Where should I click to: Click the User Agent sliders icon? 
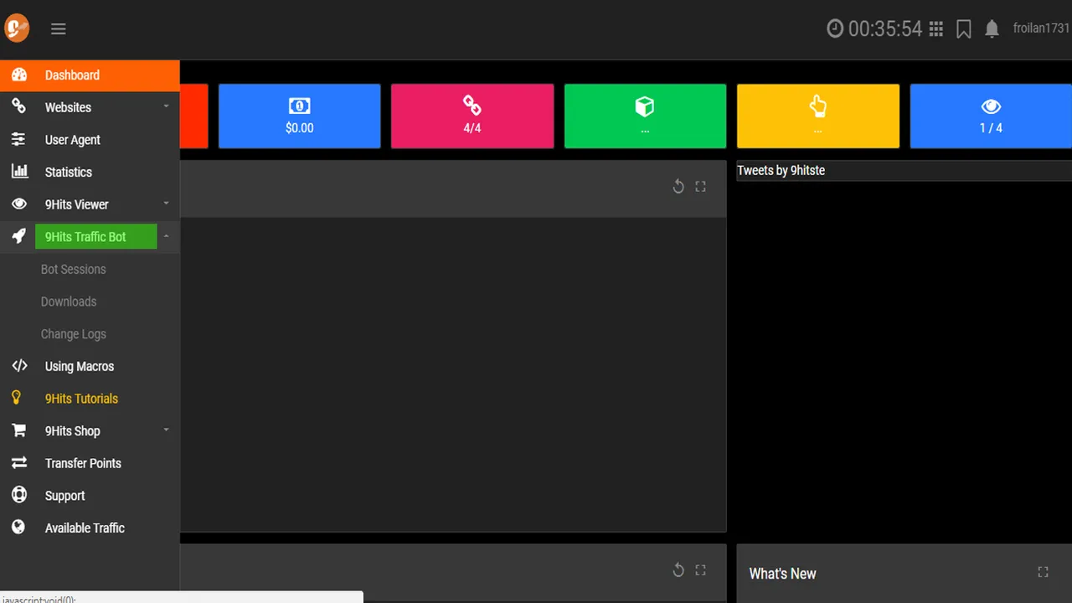(18, 139)
